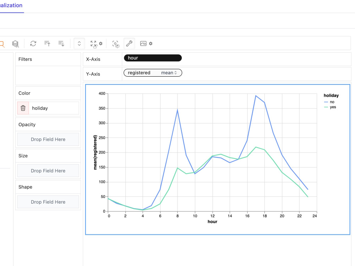Open the mean aggregation dropdown
Screen dimensions: 355x266
point(169,73)
